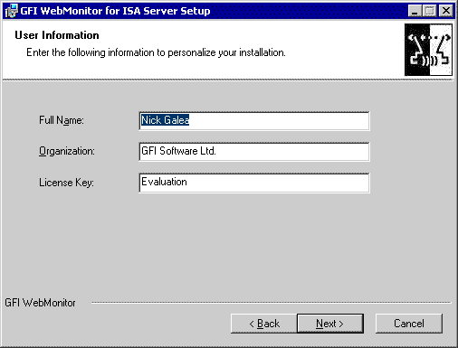The height and width of the screenshot is (348, 458).
Task: Click the grayed-out maximize button
Action: [x=429, y=11]
